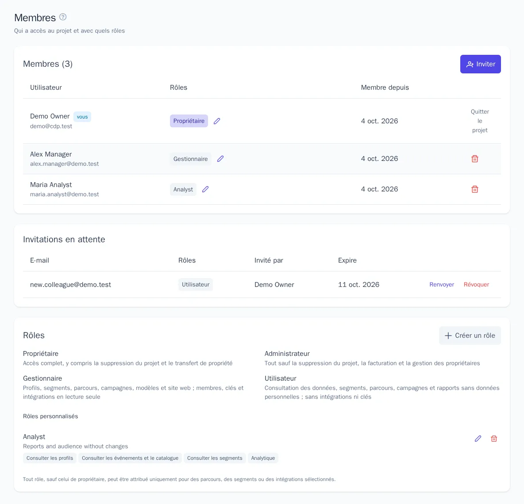
Task: Edit the custom Analyst role pencil icon
Action: (x=478, y=439)
